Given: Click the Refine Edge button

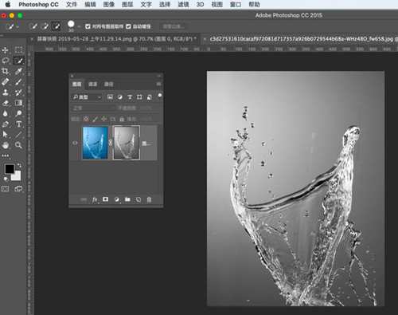Looking at the screenshot, I should pos(172,26).
